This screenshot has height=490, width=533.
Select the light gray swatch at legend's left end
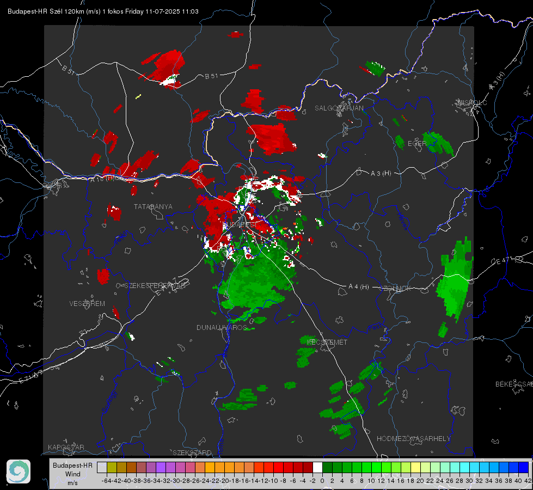pos(102,467)
